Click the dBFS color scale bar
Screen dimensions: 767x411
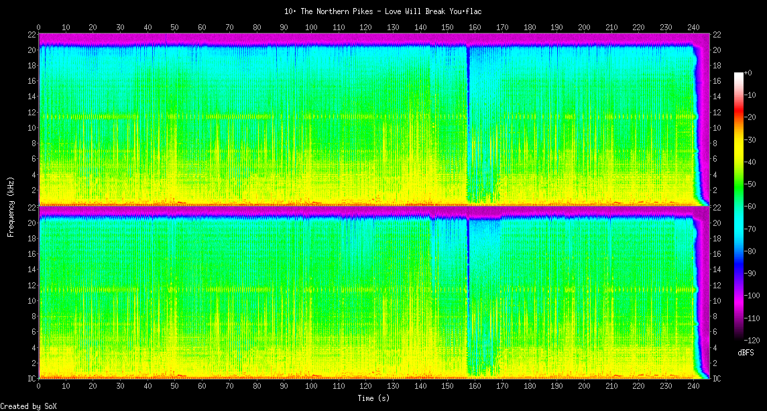point(739,206)
